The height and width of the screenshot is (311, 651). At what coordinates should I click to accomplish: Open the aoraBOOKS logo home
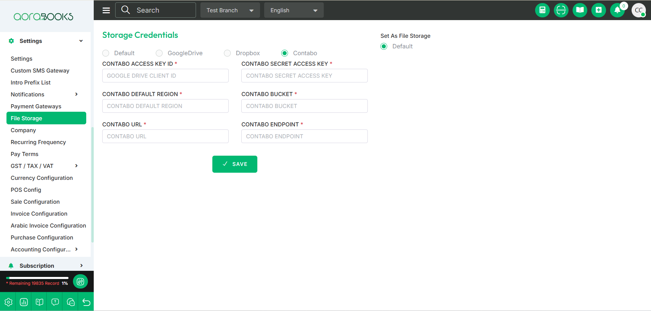pos(43,17)
